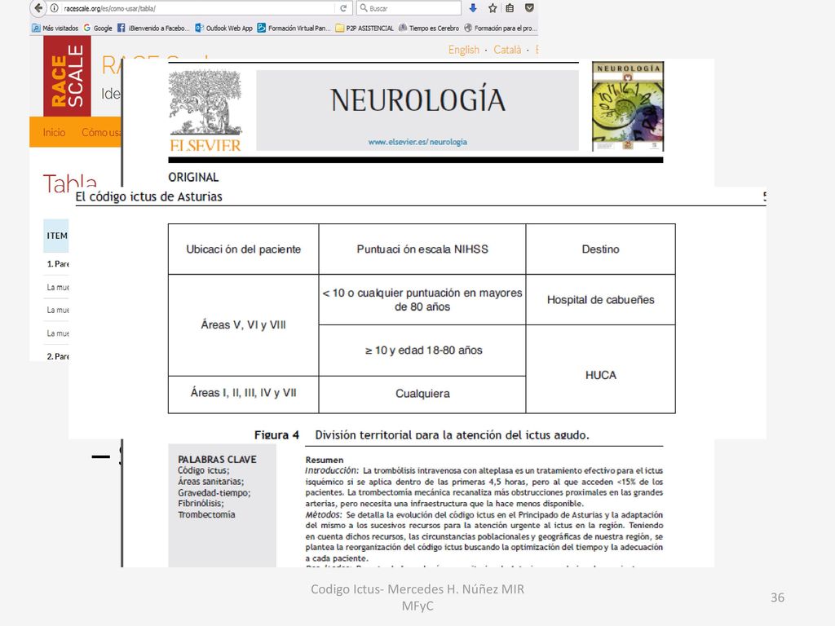The width and height of the screenshot is (835, 626).
Task: Open the bookmarks list icon
Action: 510,8
